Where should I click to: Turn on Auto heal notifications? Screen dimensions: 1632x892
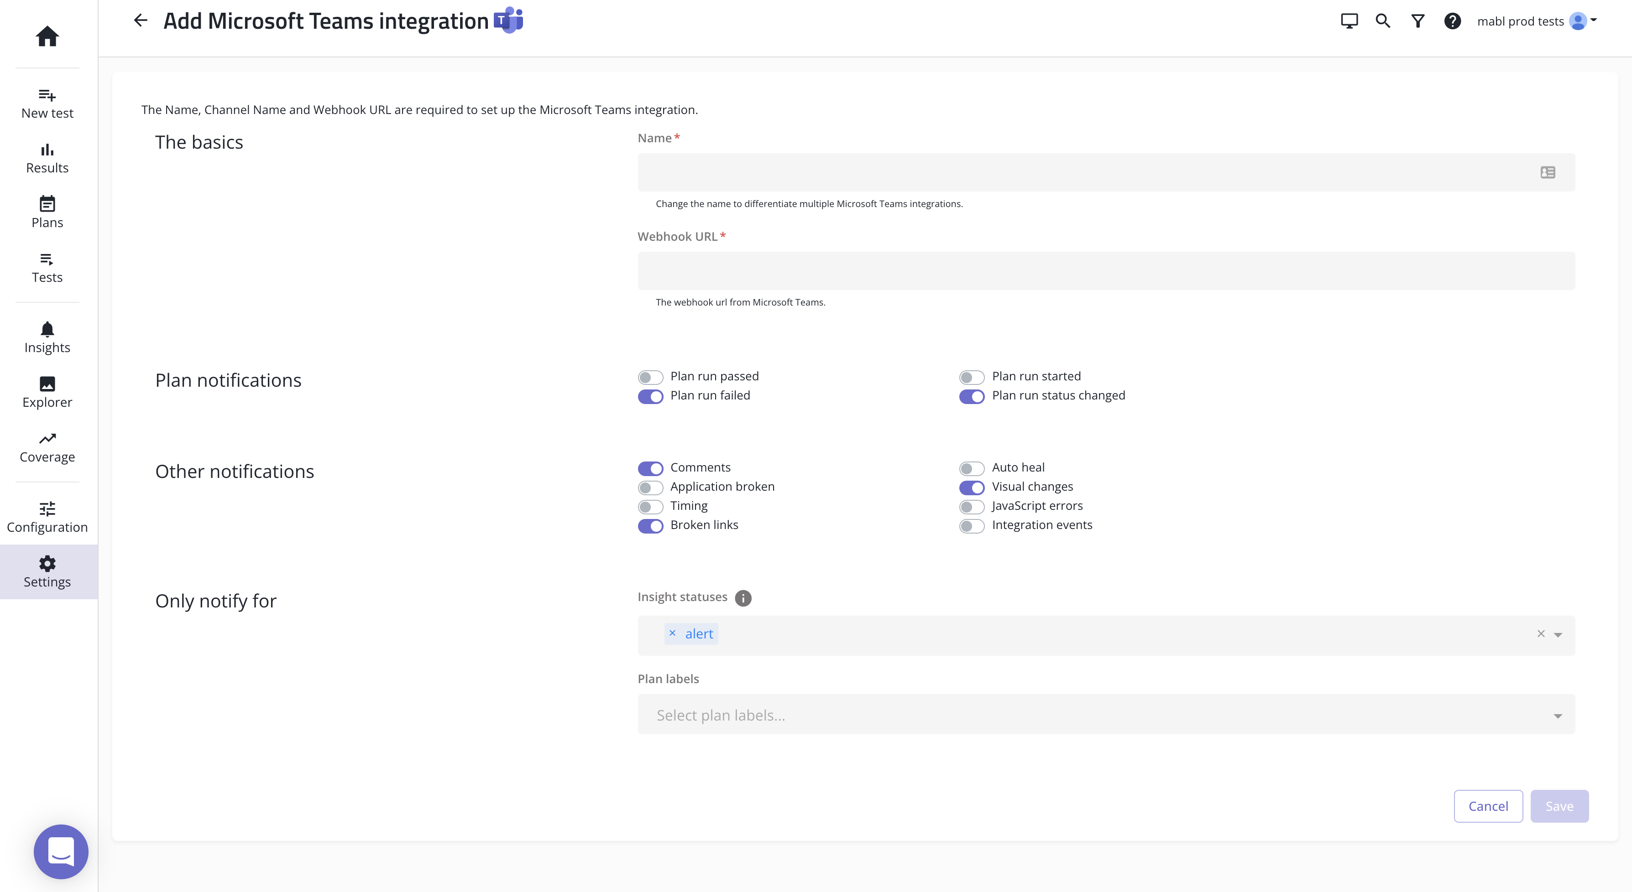971,468
